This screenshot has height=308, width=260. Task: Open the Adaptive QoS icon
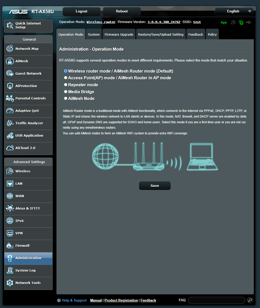click(x=10, y=110)
